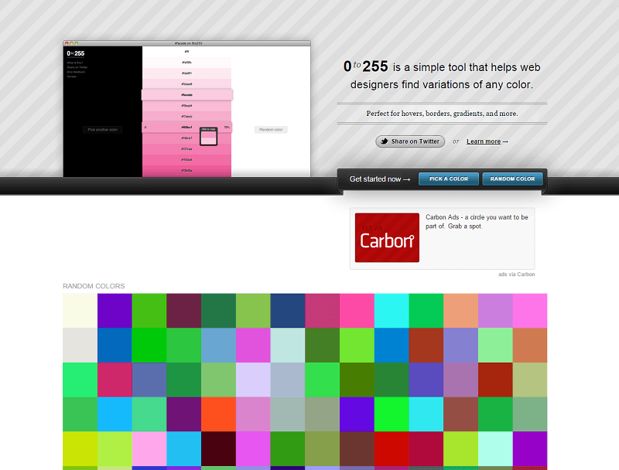Click the click-to-copy color preview square

click(x=208, y=138)
